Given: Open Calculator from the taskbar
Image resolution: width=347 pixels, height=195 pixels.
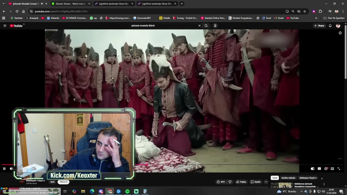Looking at the screenshot, I should point(145,191).
